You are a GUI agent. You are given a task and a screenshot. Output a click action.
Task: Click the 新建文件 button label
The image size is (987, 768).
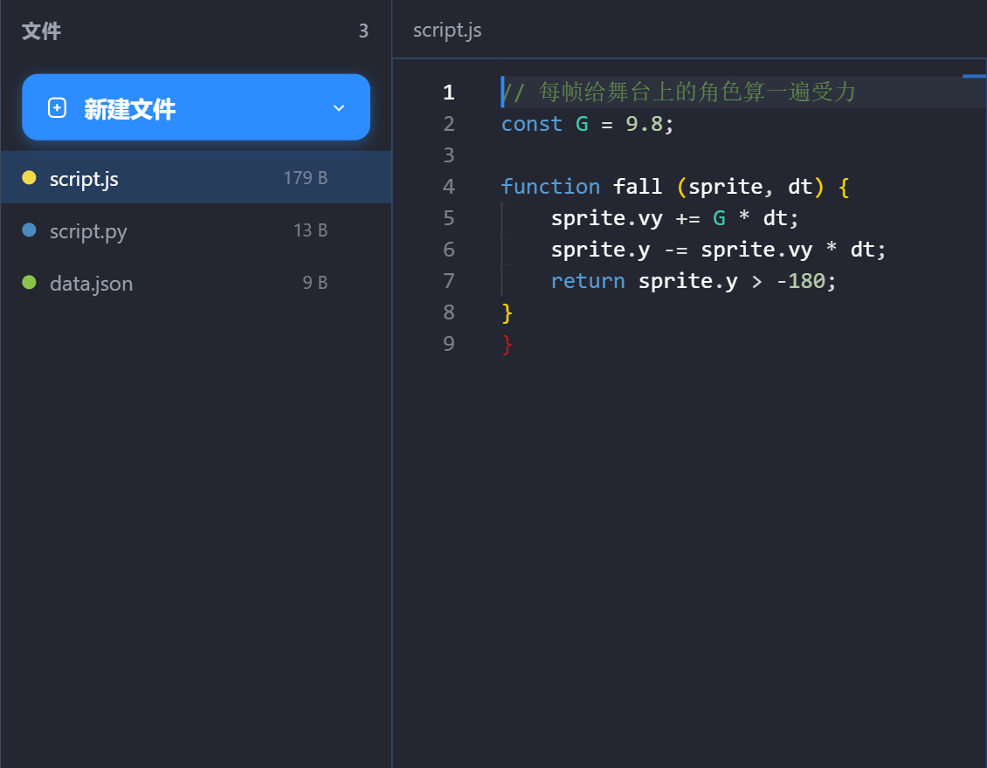[x=129, y=109]
